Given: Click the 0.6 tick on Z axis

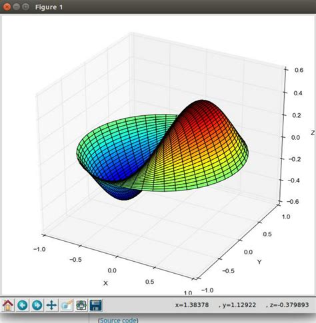Looking at the screenshot, I should (x=299, y=70).
